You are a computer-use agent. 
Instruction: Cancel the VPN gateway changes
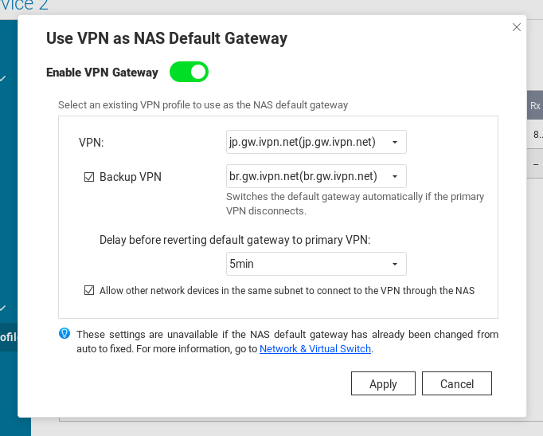point(457,383)
